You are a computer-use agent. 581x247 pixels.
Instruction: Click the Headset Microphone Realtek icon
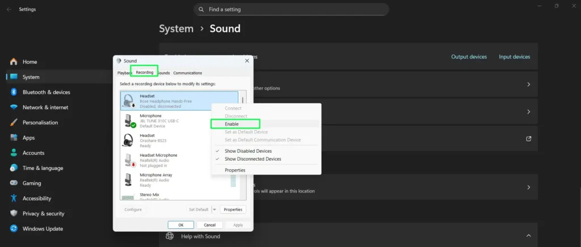click(129, 160)
